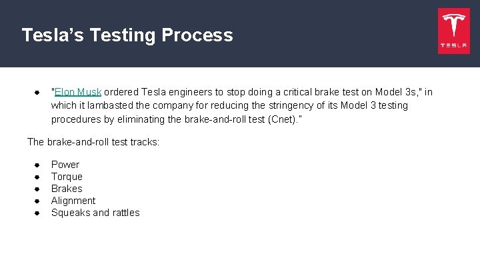Image resolution: width=480 pixels, height=270 pixels.
Task: Select the Squeaks and rattles list item
Action: [x=95, y=213]
